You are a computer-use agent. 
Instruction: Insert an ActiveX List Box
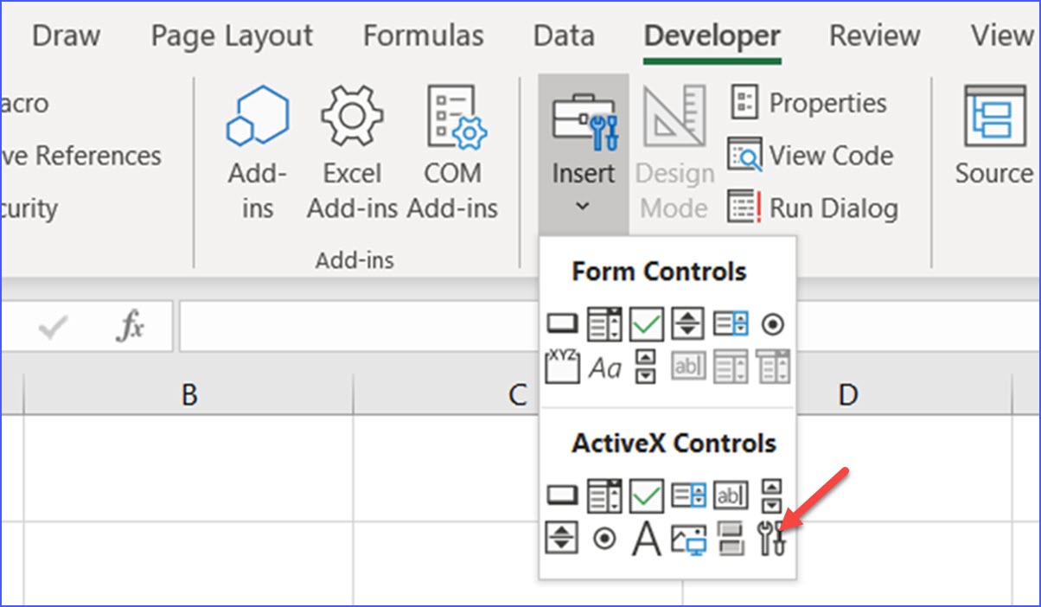pos(688,495)
